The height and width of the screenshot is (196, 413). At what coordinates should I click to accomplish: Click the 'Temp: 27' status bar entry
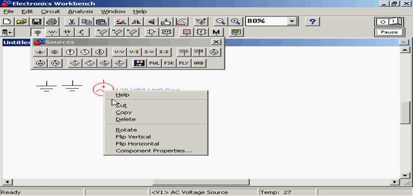coord(276,193)
